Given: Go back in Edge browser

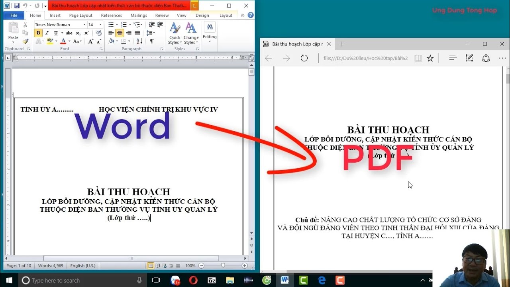Looking at the screenshot, I should (269, 58).
